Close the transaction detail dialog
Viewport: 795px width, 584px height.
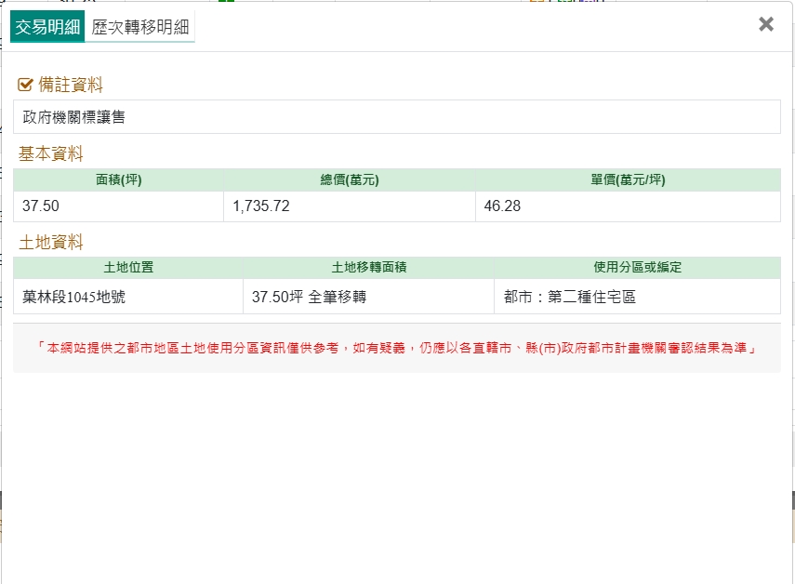click(765, 25)
